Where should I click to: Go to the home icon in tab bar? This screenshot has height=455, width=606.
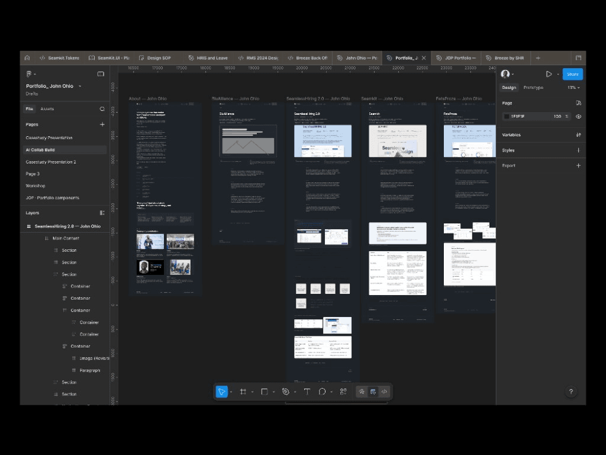coord(27,58)
